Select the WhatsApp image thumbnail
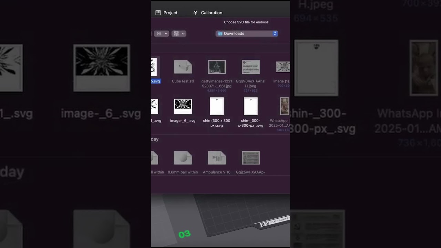 point(285,106)
